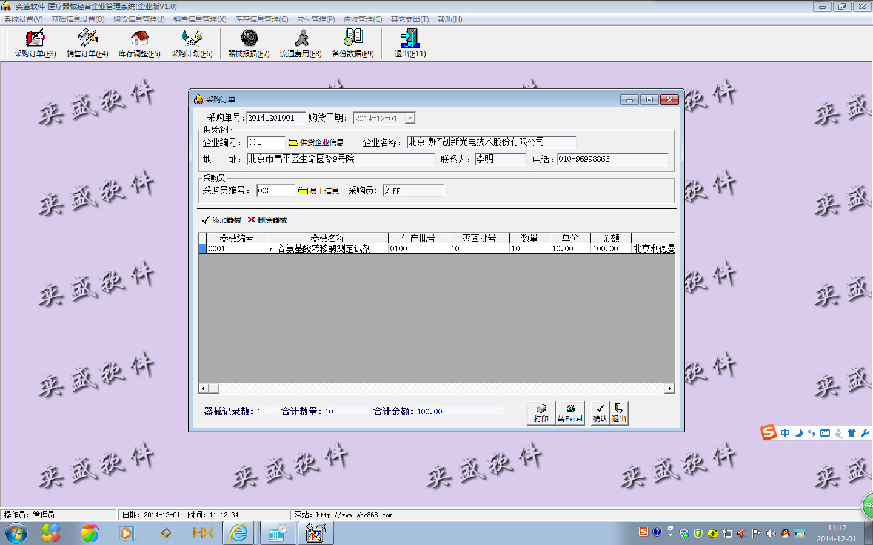Open Sogou soft keyboard icon
Viewport: 873px width, 545px height.
click(825, 433)
